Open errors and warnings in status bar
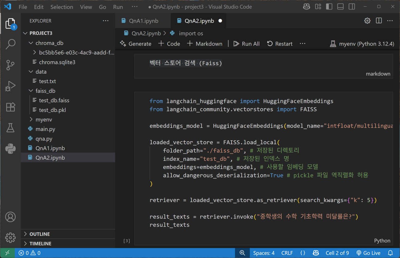The height and width of the screenshot is (258, 400). coord(30,253)
